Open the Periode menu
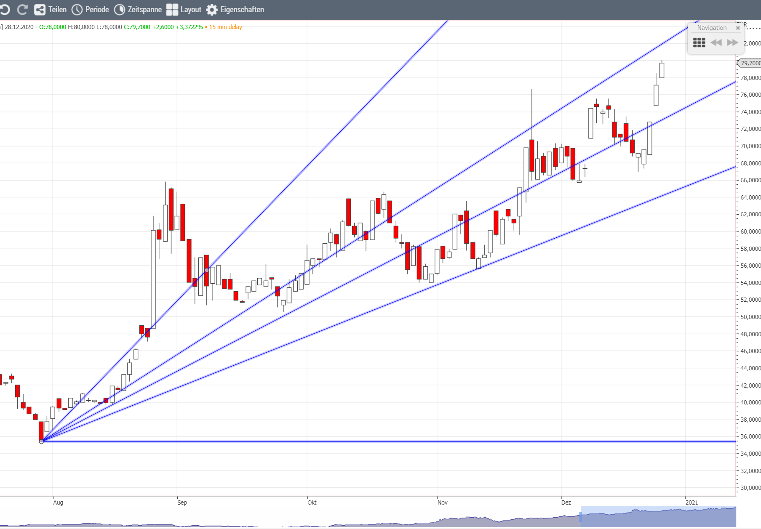 pyautogui.click(x=97, y=10)
